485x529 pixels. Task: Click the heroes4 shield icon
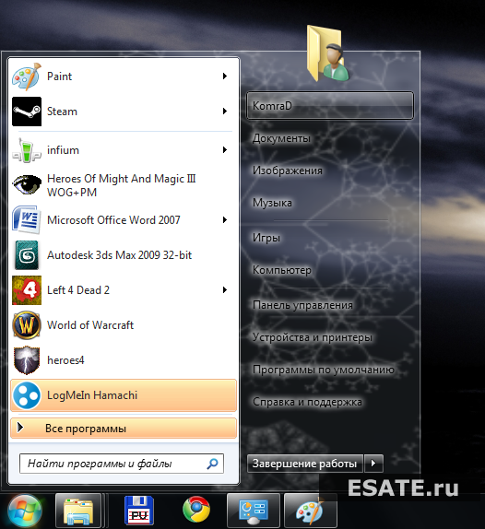click(x=27, y=360)
